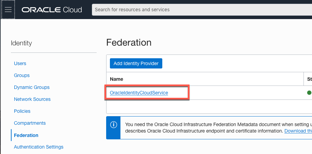The width and height of the screenshot is (312, 154).
Task: Open the Network Sources page
Action: (32, 99)
